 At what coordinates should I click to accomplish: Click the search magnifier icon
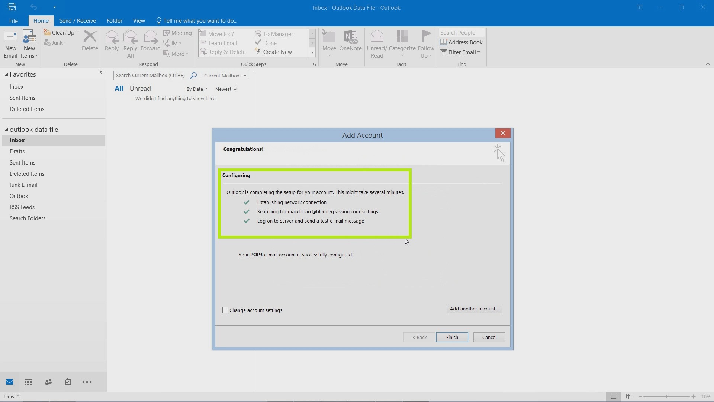193,76
